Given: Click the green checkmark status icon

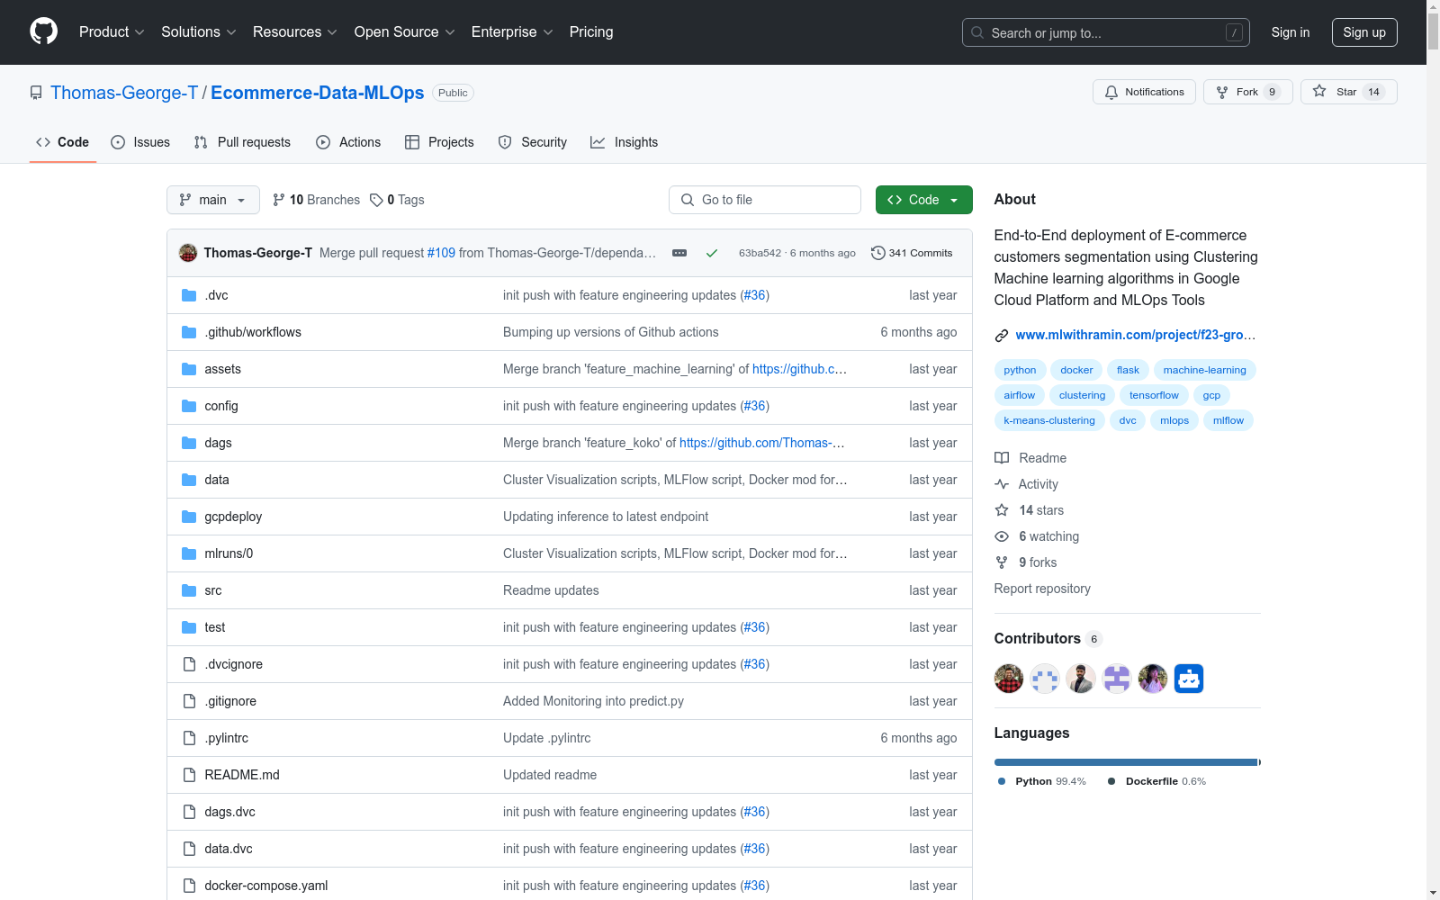Looking at the screenshot, I should click(x=712, y=253).
